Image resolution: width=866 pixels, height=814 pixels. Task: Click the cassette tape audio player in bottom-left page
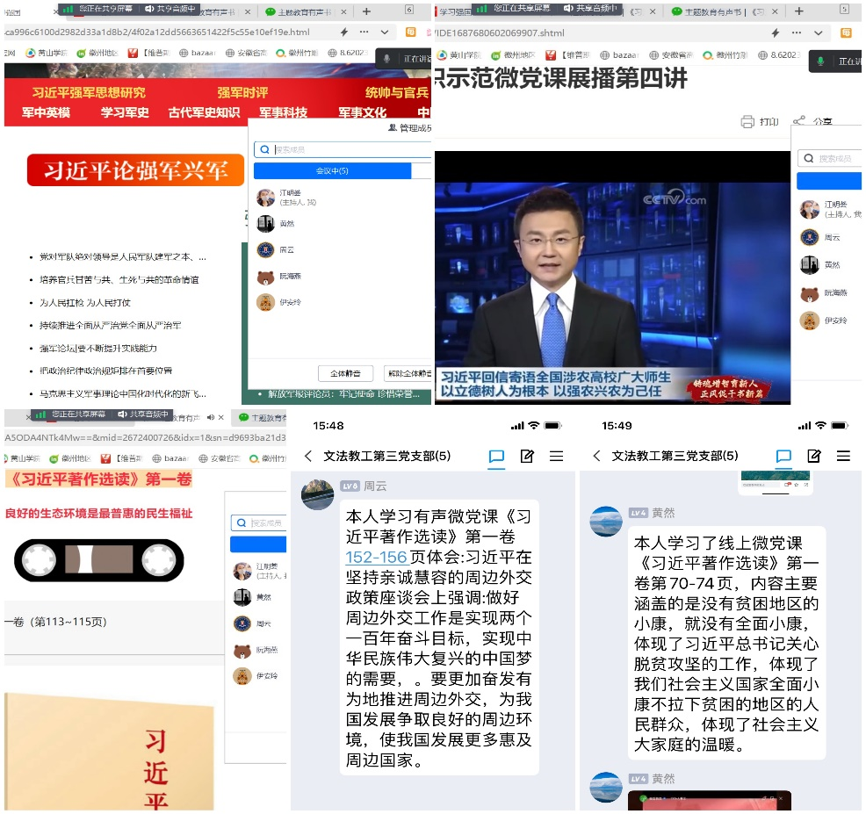point(99,560)
